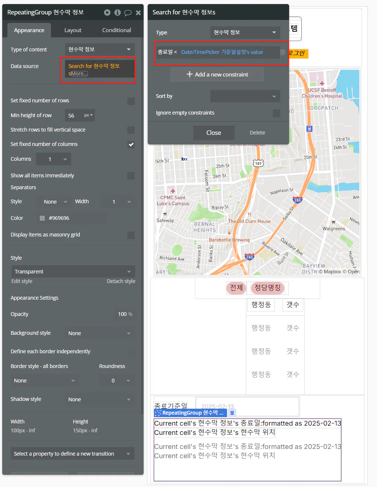Click Close in the Search for 현수막 정보 popup
The width and height of the screenshot is (377, 487).
point(213,133)
